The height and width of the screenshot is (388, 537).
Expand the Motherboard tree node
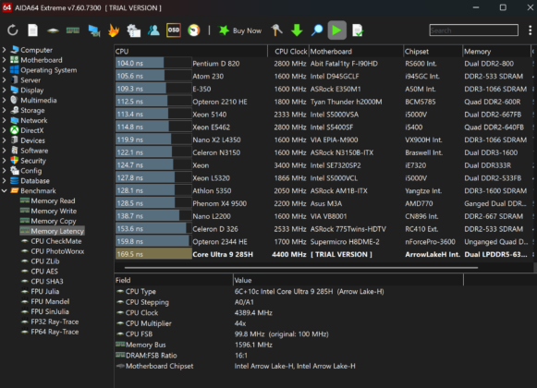(4, 60)
